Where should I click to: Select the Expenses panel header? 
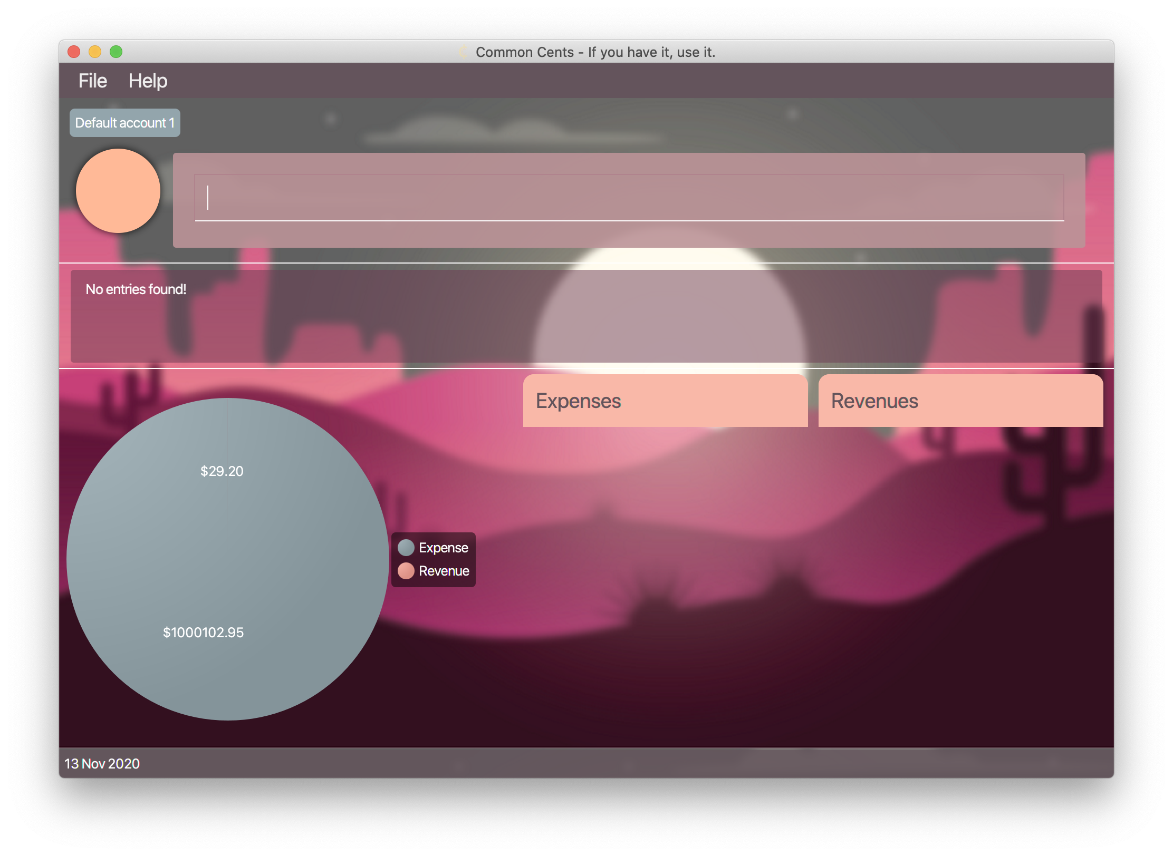[x=665, y=401]
